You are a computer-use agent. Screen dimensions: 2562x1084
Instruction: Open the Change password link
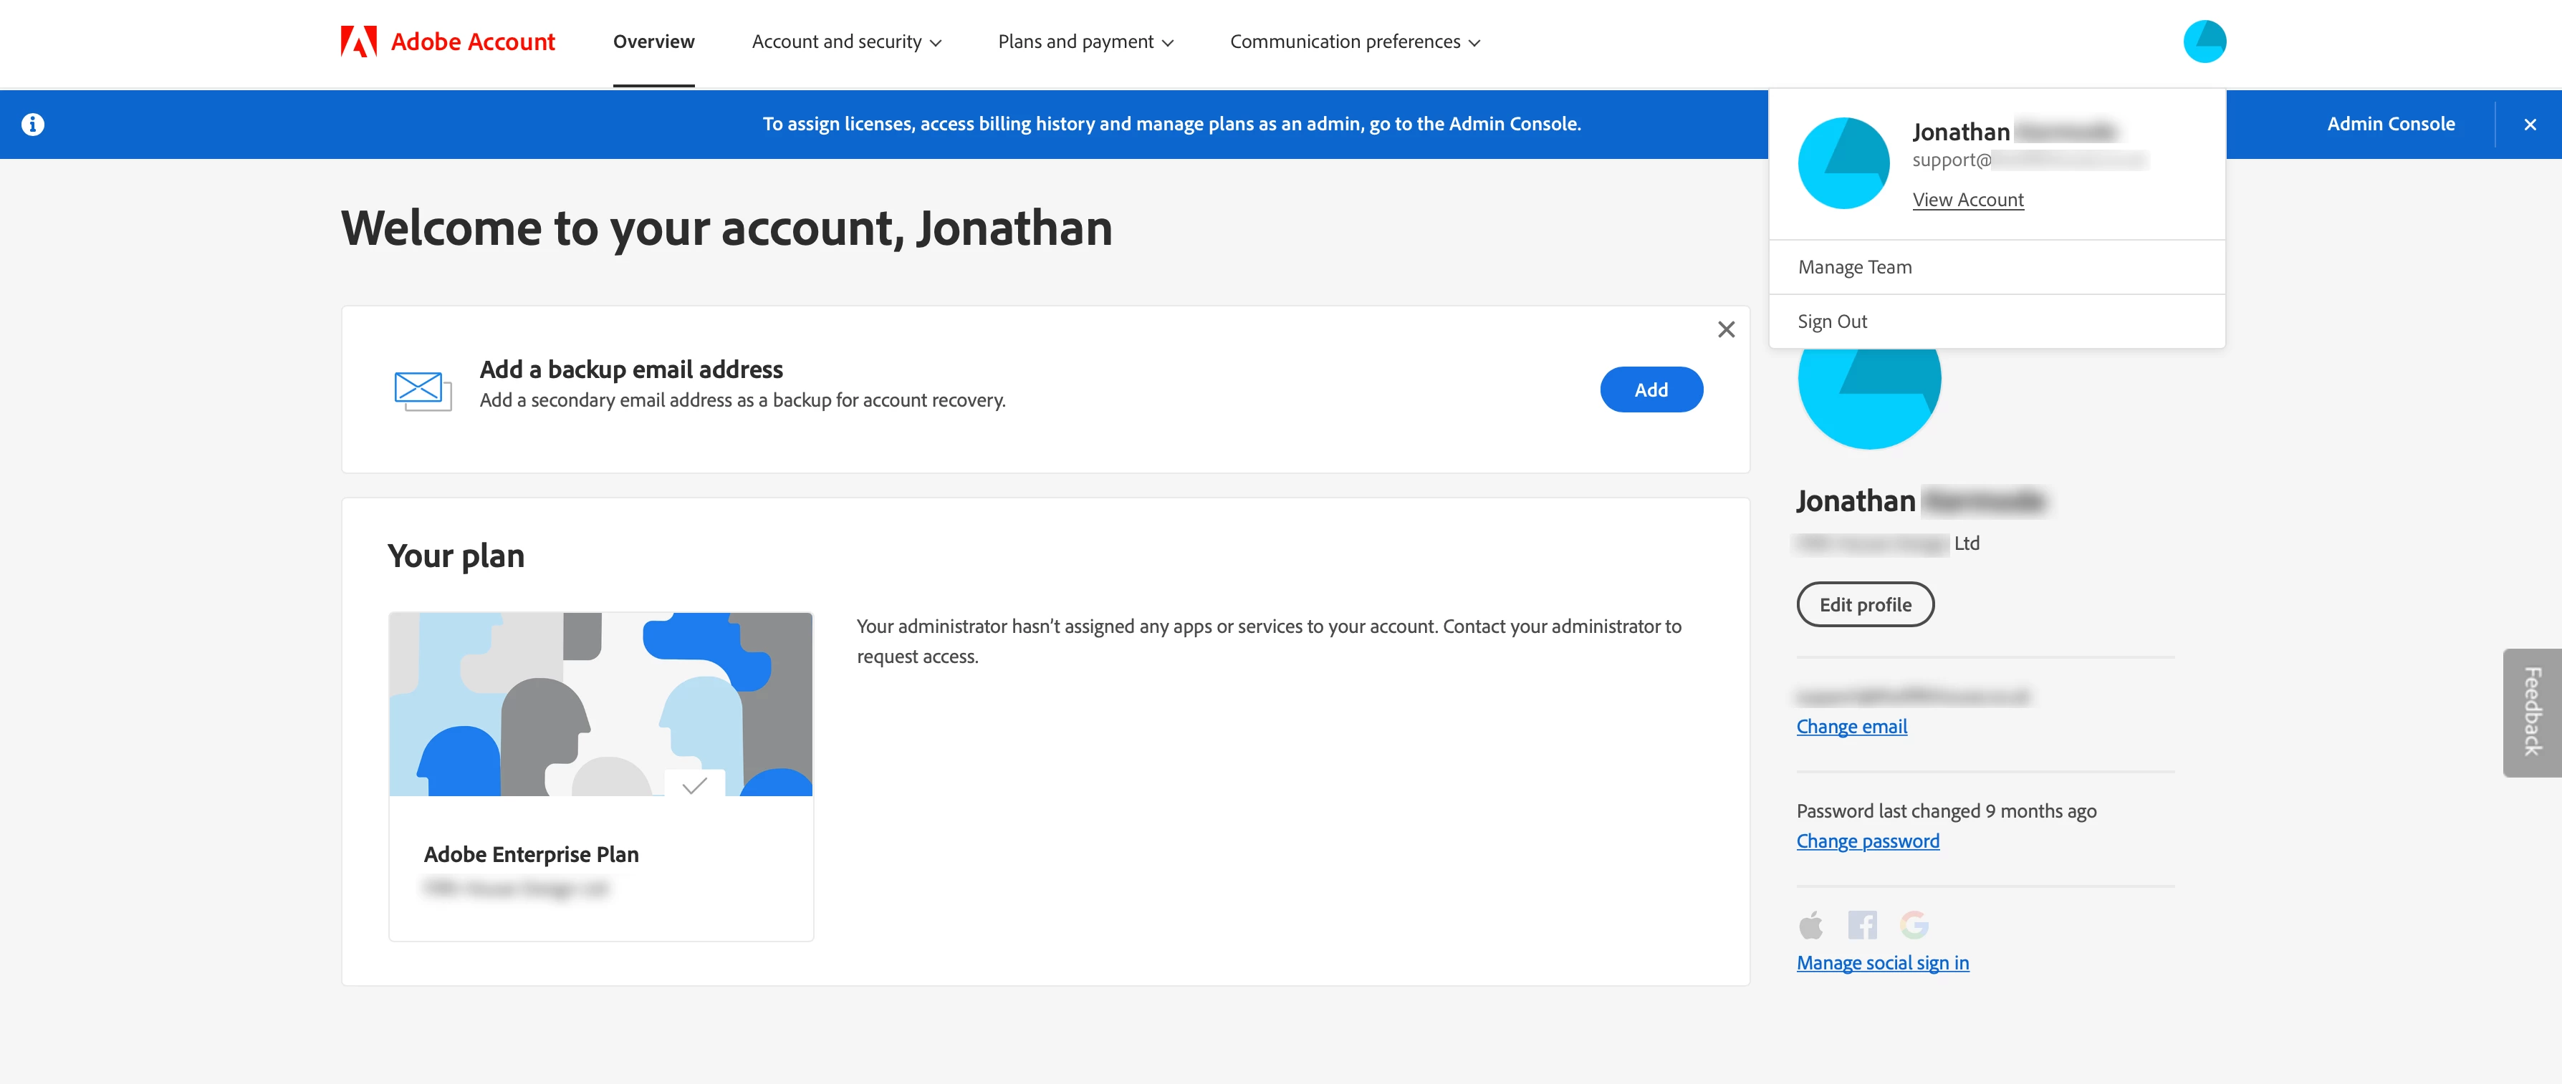tap(1867, 841)
